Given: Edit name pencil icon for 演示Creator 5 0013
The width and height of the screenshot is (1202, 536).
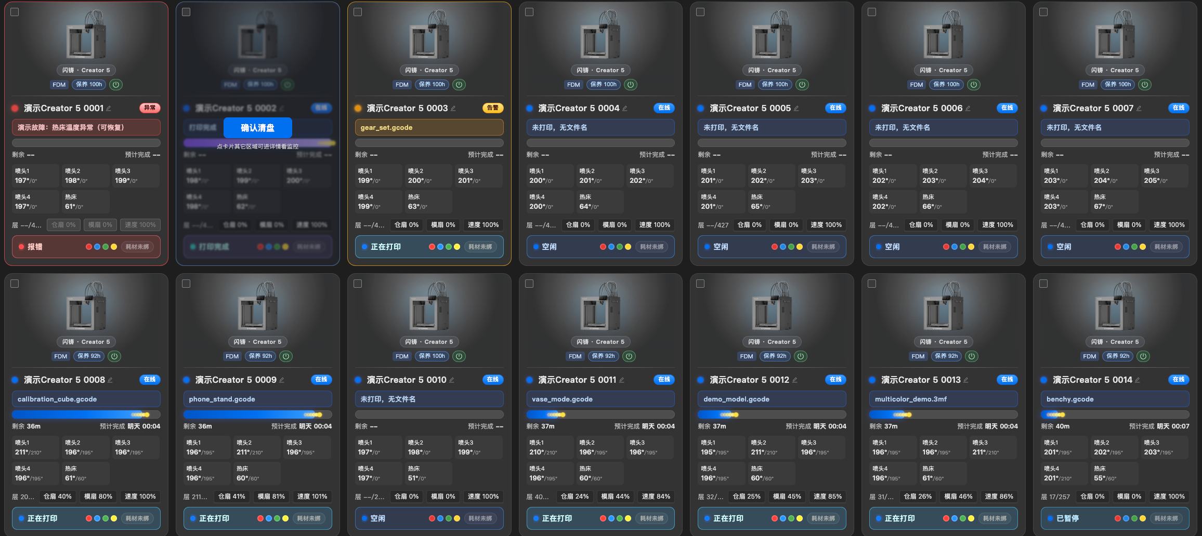Looking at the screenshot, I should coord(966,380).
